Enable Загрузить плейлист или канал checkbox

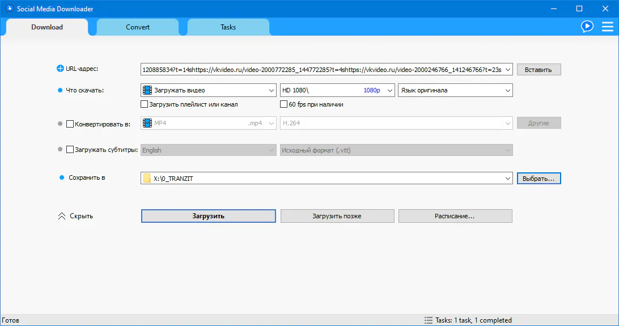point(144,104)
